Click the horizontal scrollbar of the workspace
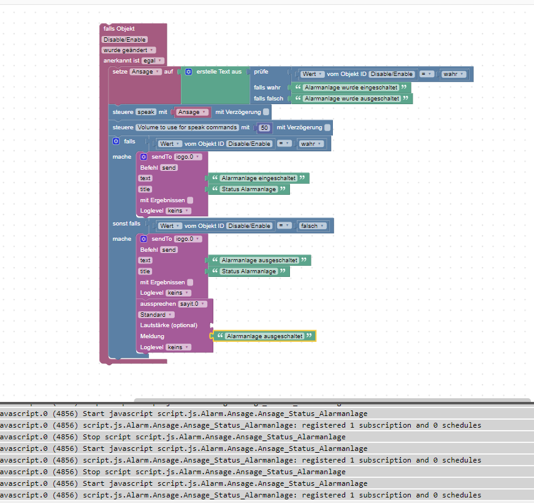Screen dimensions: 534x503 click(332, 400)
